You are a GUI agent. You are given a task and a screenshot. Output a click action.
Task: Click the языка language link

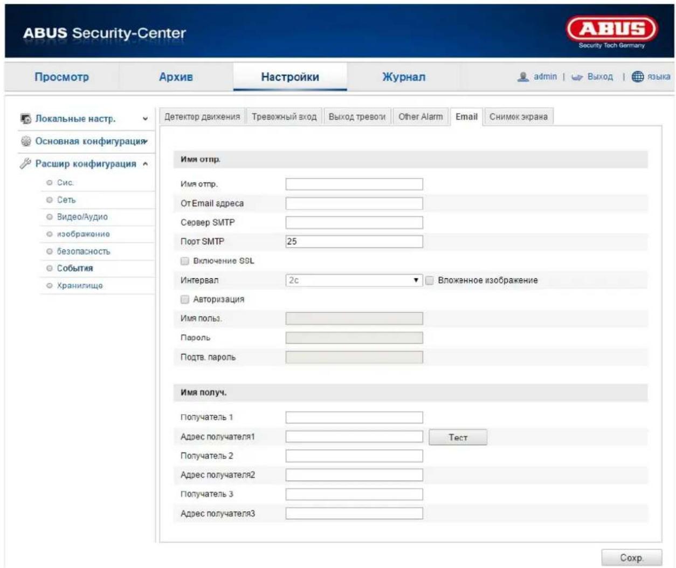(659, 77)
